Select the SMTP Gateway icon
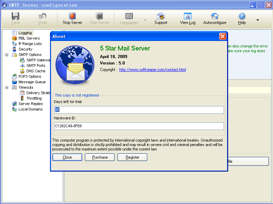Screen dimensions: 273x204 pyautogui.click(x=22, y=60)
